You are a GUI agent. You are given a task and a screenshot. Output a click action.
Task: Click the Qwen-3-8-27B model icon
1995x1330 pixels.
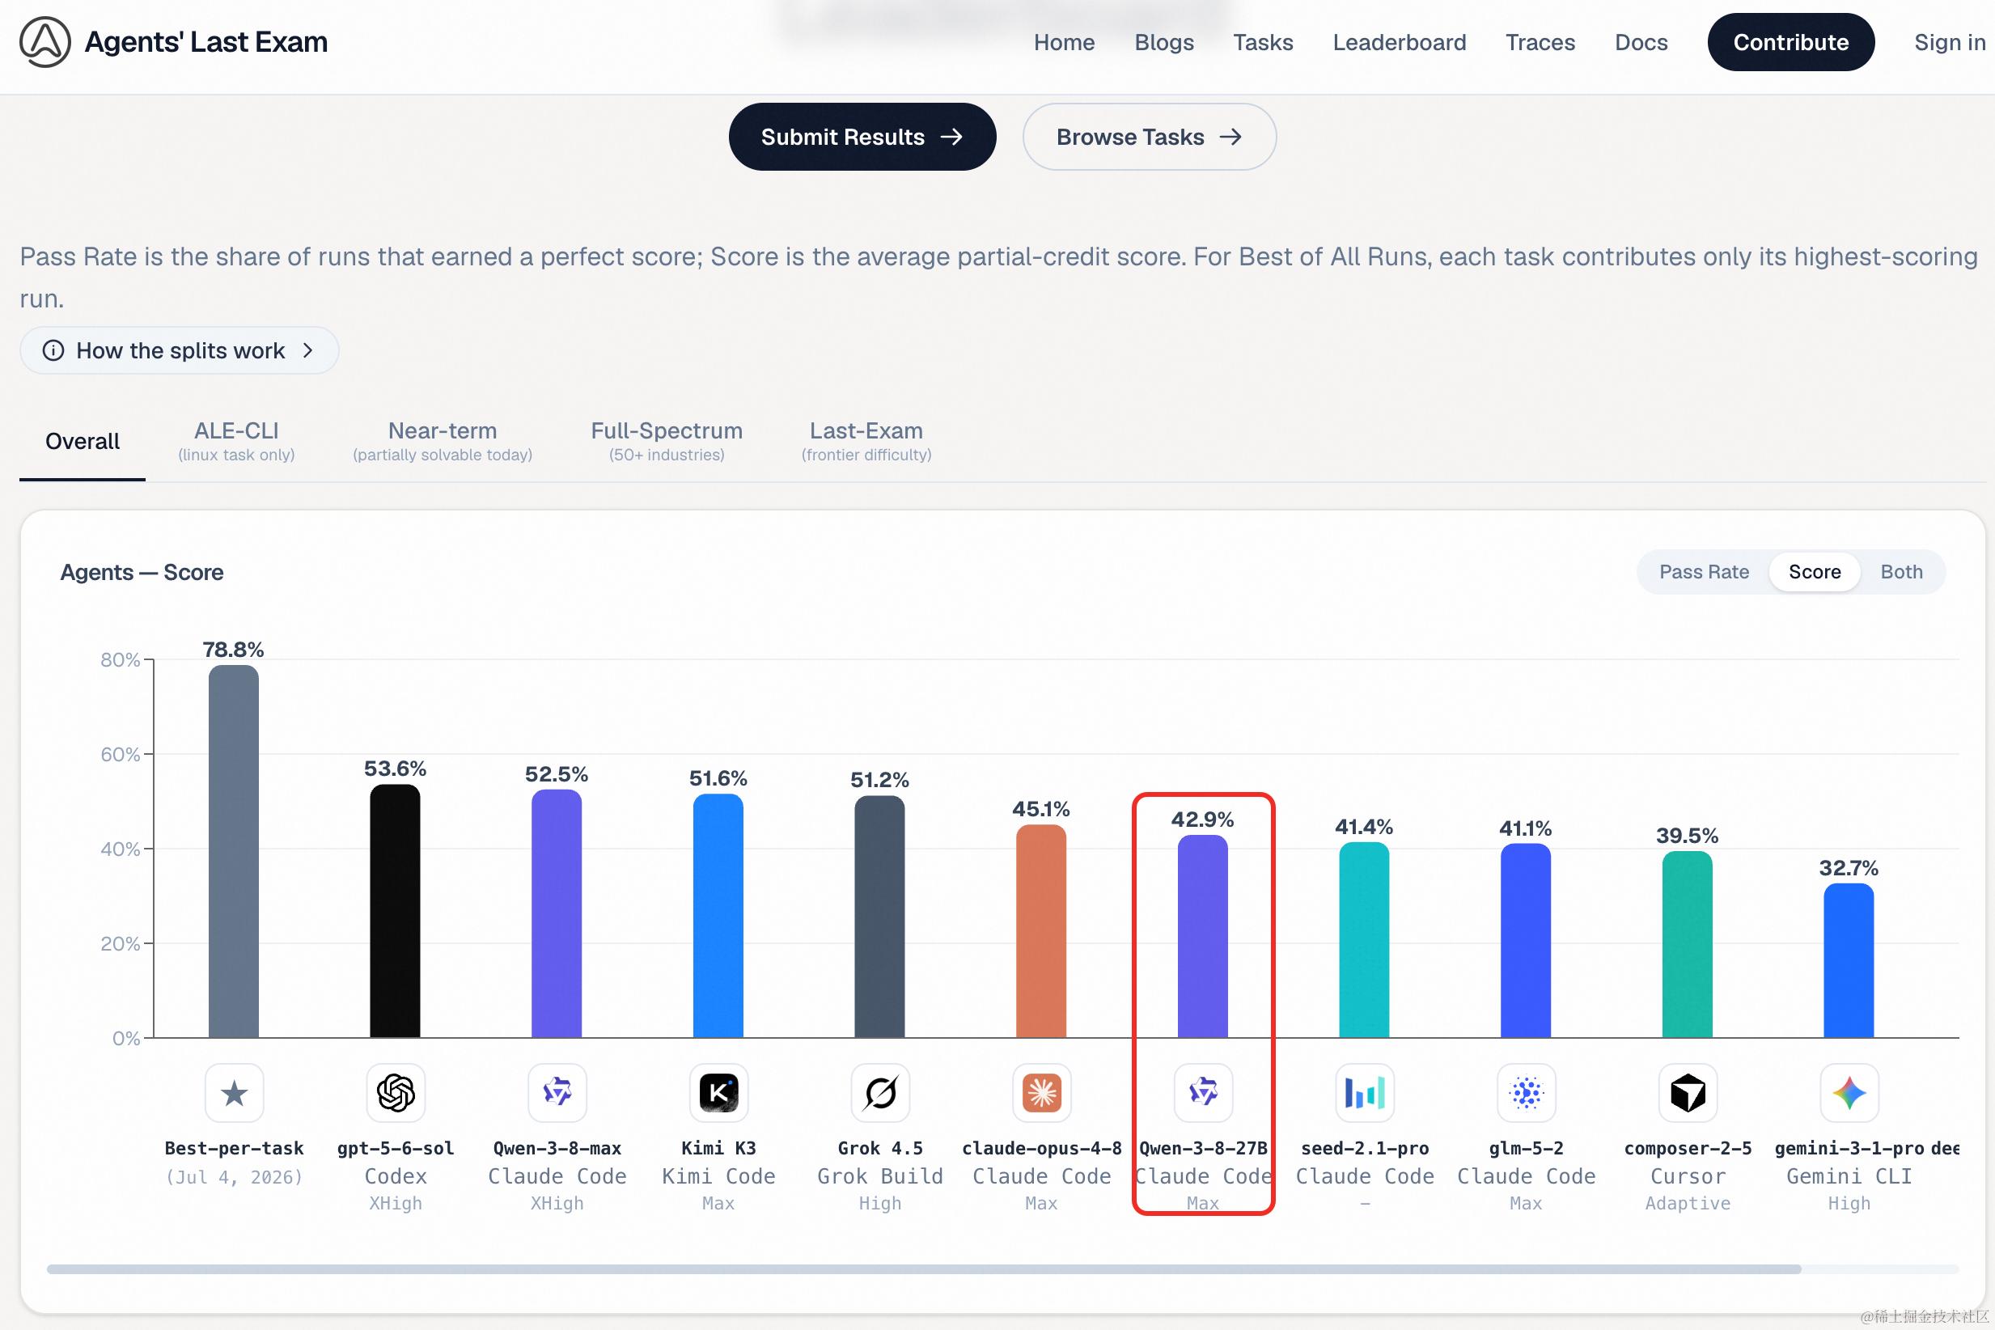1204,1093
